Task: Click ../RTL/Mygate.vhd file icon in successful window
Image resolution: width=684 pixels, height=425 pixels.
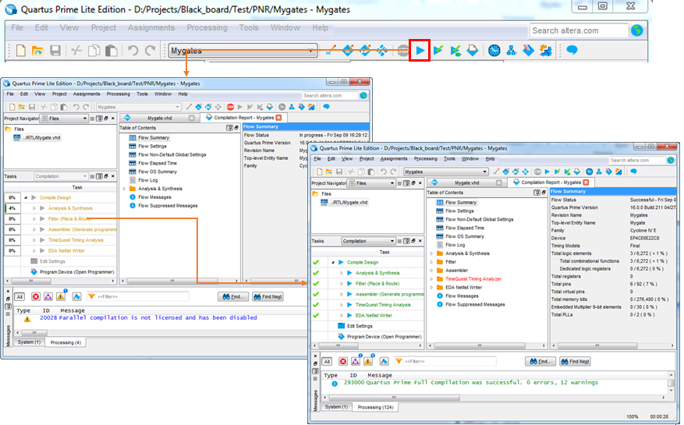Action: 324,203
